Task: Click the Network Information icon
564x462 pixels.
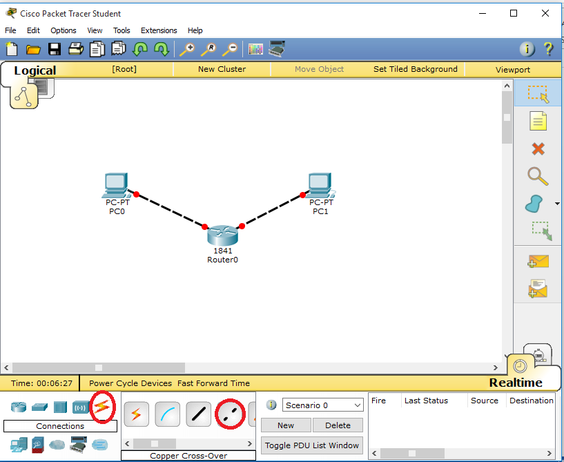Action: [x=527, y=49]
